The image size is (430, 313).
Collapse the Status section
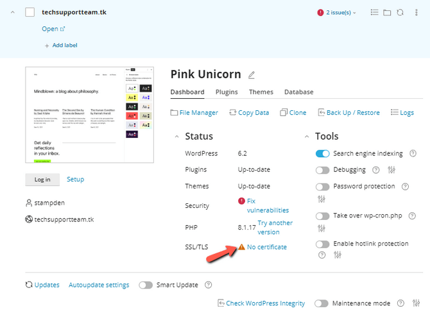point(177,137)
